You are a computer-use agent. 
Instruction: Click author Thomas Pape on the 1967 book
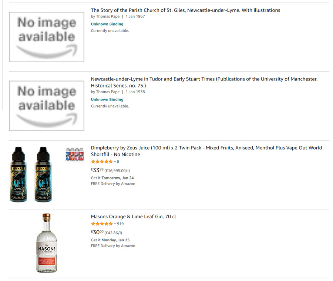(108, 17)
